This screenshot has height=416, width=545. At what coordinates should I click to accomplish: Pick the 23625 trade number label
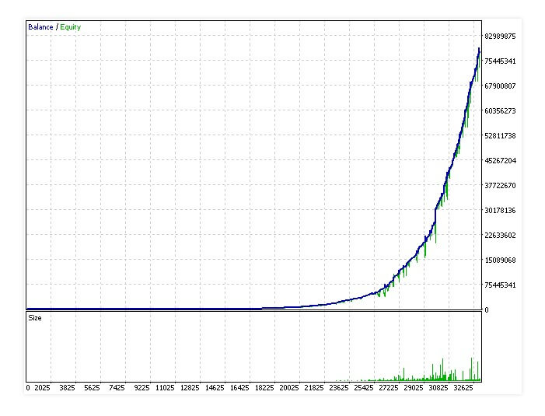(x=339, y=387)
